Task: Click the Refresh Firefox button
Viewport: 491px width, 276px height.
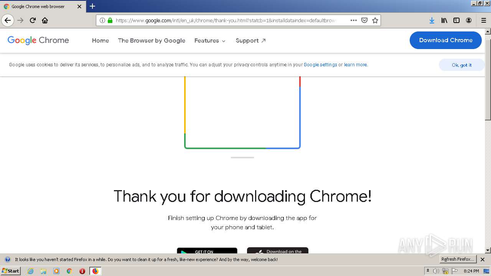Action: coord(458,260)
